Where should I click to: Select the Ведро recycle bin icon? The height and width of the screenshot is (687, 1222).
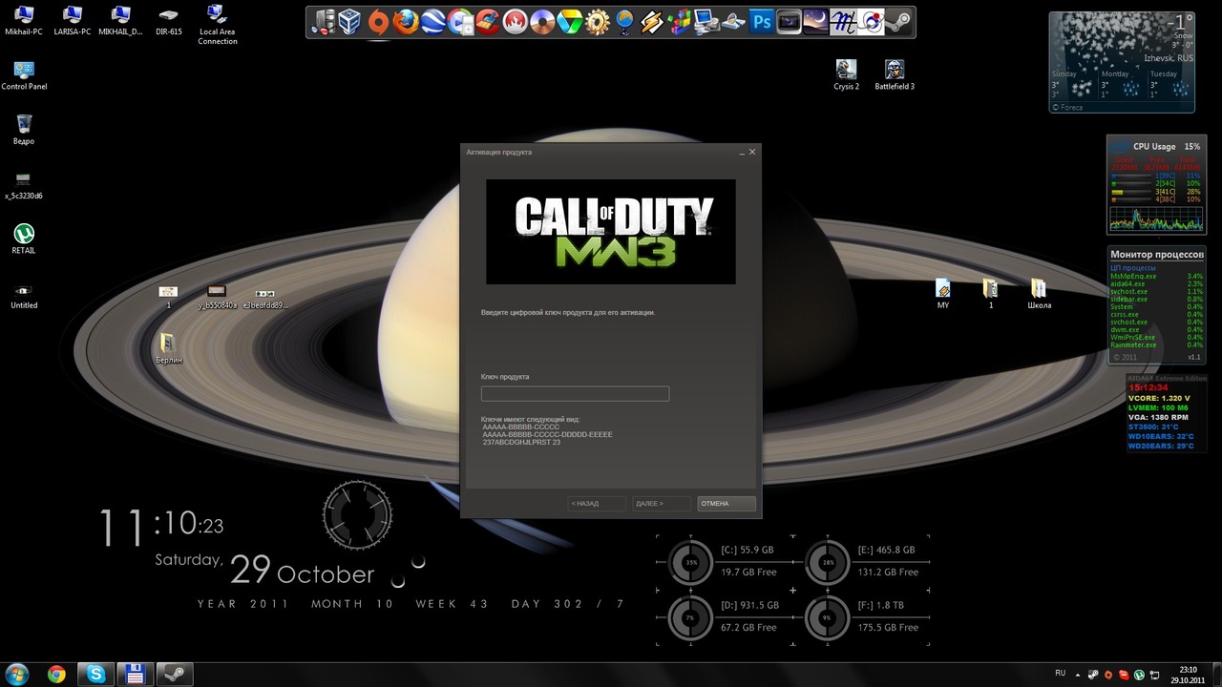pos(24,130)
